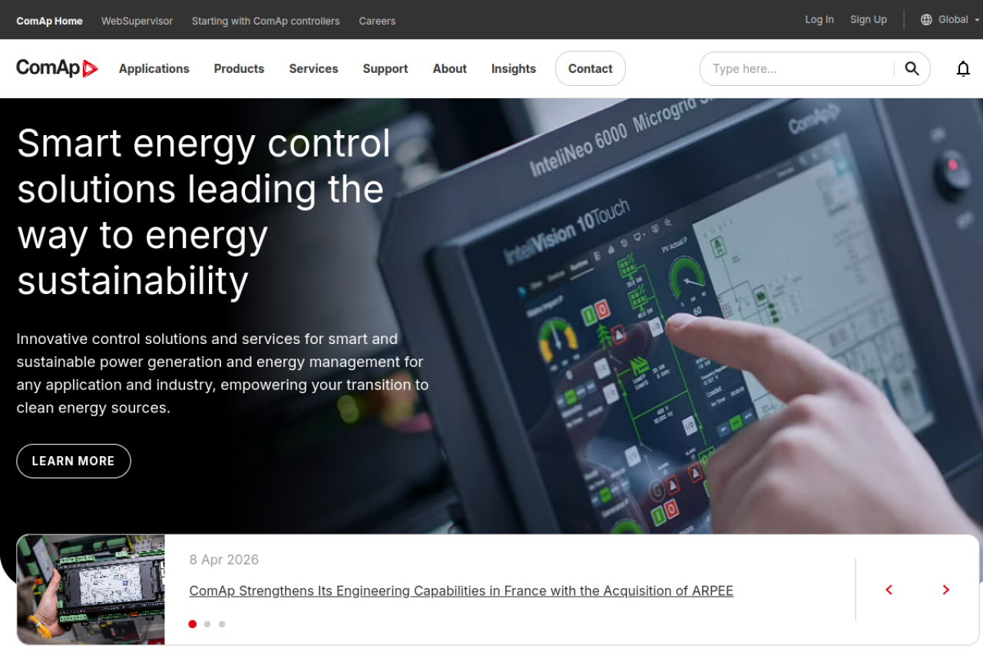Click the LEARN MORE button
Viewport: 983px width, 655px height.
pyautogui.click(x=74, y=461)
